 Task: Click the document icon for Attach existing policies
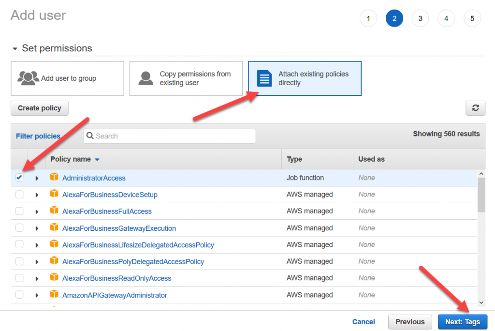coord(264,78)
